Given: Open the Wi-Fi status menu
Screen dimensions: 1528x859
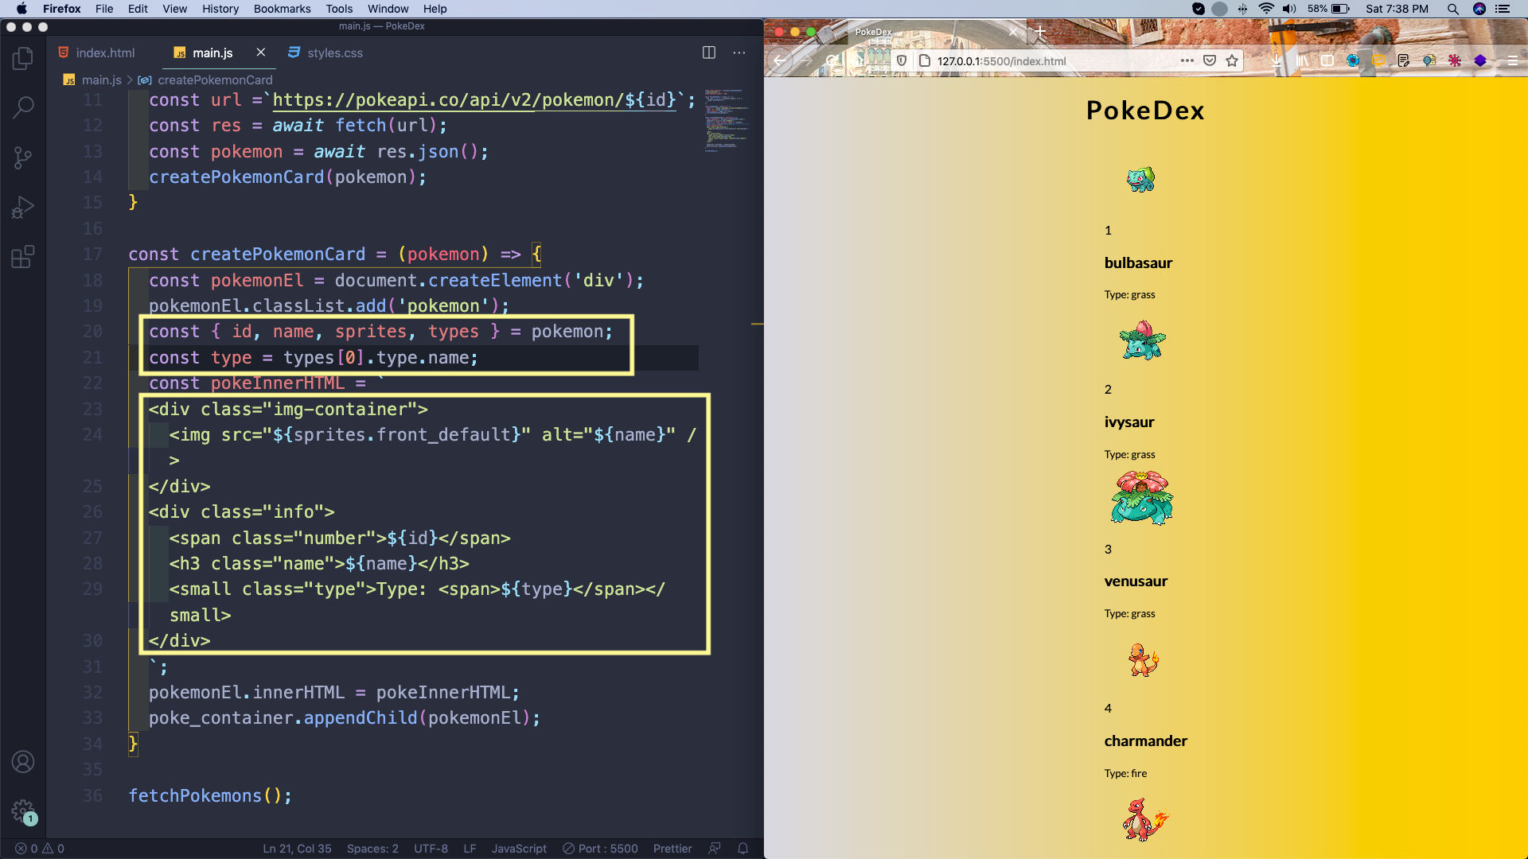Looking at the screenshot, I should (1265, 9).
